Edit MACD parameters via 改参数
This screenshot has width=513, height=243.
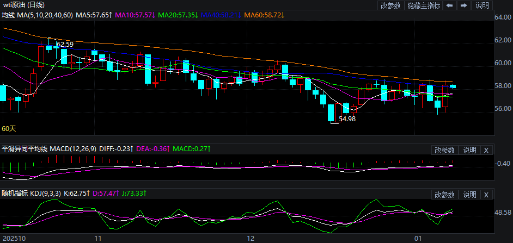[x=444, y=150]
